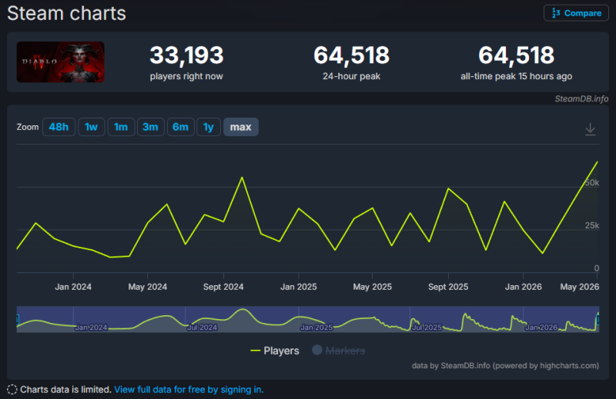Click the Jan 2025 axis label
Screen dimensions: 616x399
tap(299, 287)
